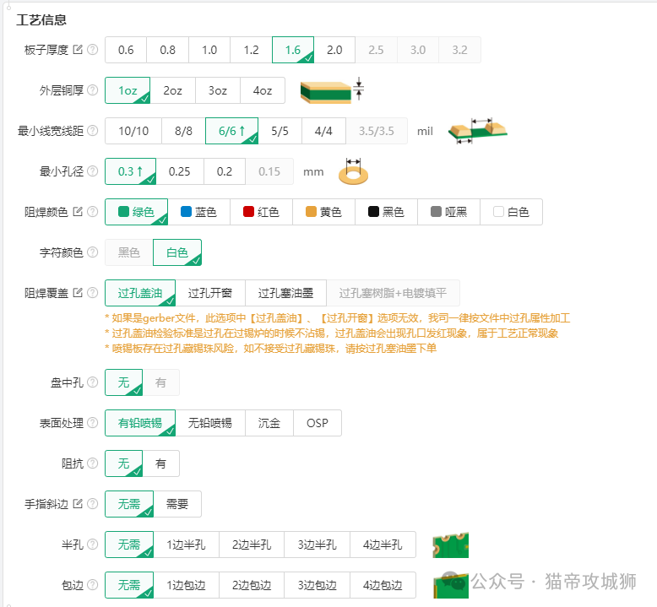Choose 过孔塞油墨 via covering
657x607 pixels.
click(x=285, y=293)
